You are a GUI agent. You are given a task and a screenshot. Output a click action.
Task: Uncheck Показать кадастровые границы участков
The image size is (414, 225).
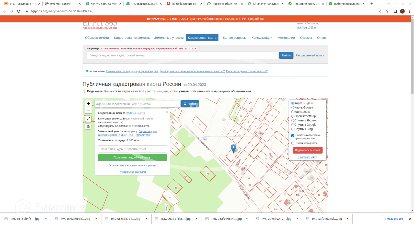click(293, 136)
